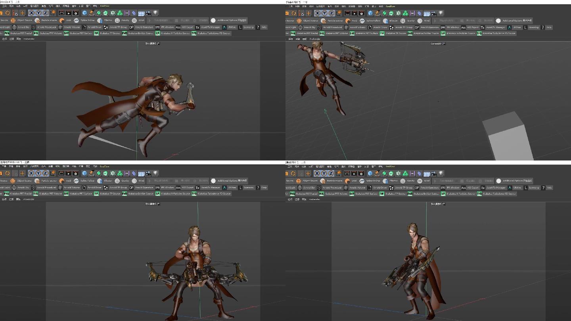
Task: Open the RealFlow menu in gray-cube window
Action: 390,6
